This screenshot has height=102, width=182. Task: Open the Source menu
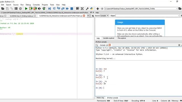pyautogui.click(x=16, y=5)
